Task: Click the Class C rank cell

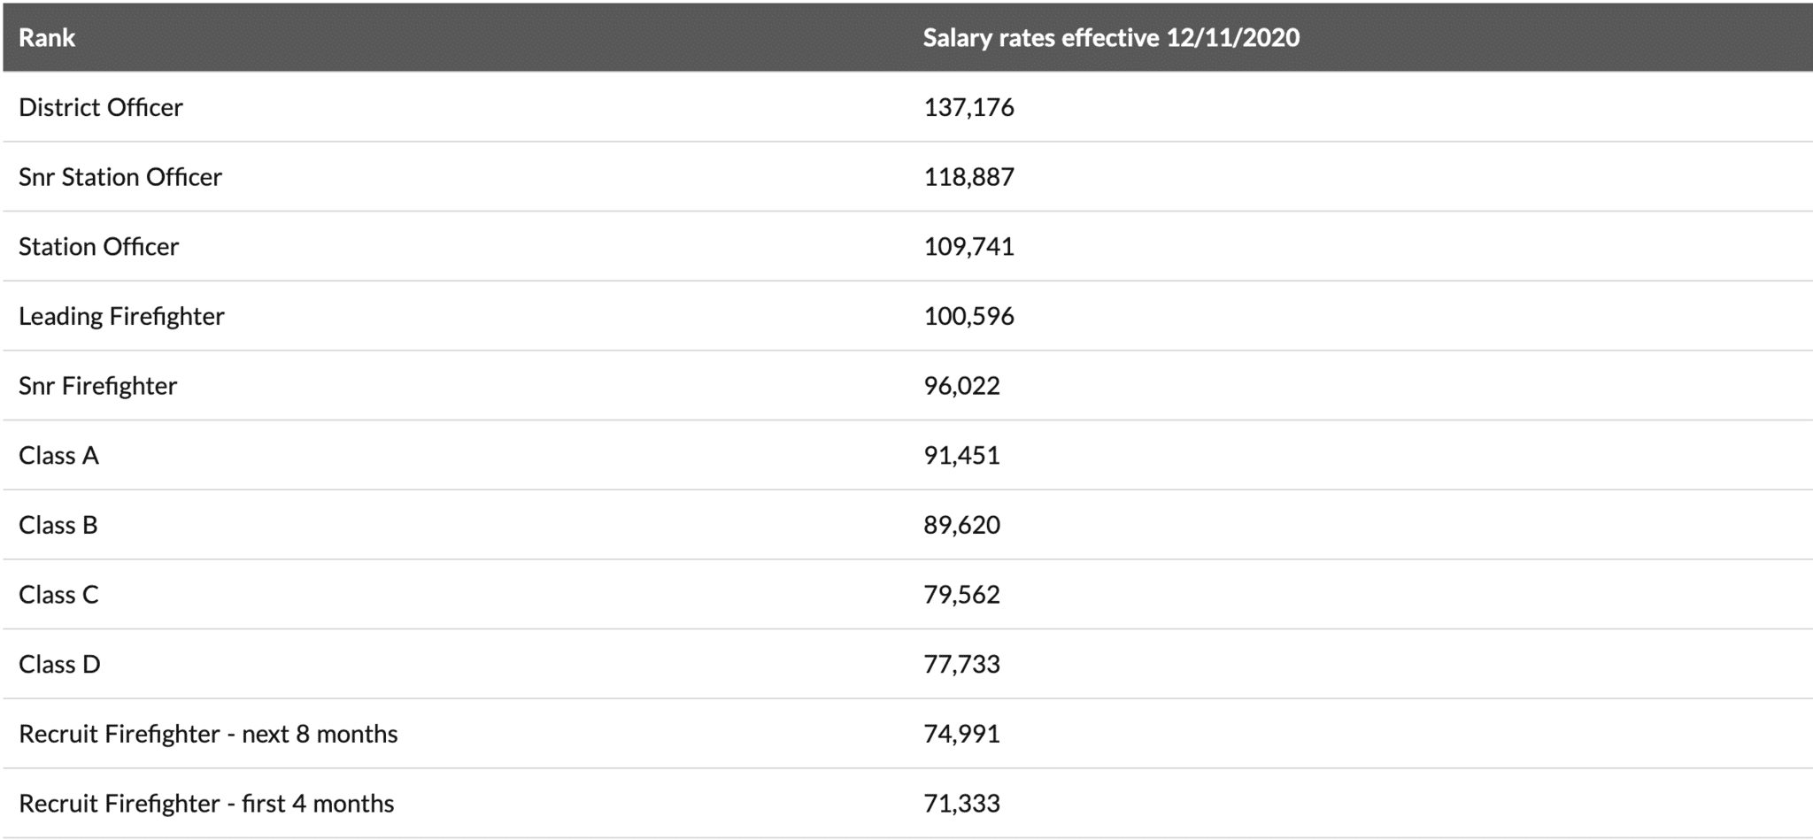Action: pyautogui.click(x=58, y=595)
